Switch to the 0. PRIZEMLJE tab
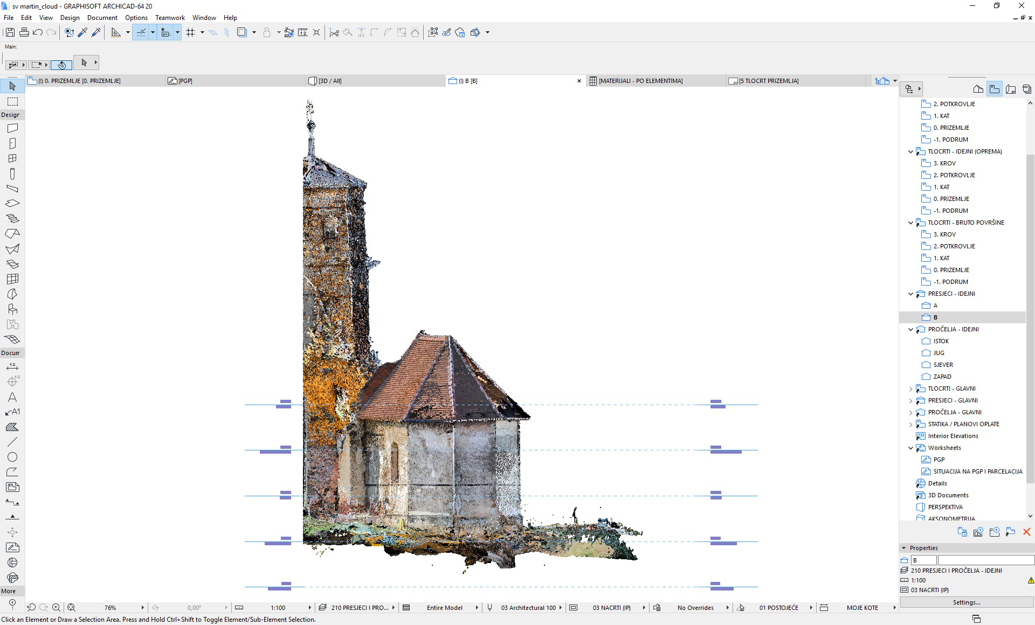 pos(95,81)
